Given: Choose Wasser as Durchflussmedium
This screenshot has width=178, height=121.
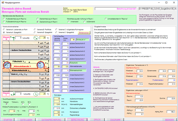Looking at the screenshot, I should click(7, 104).
